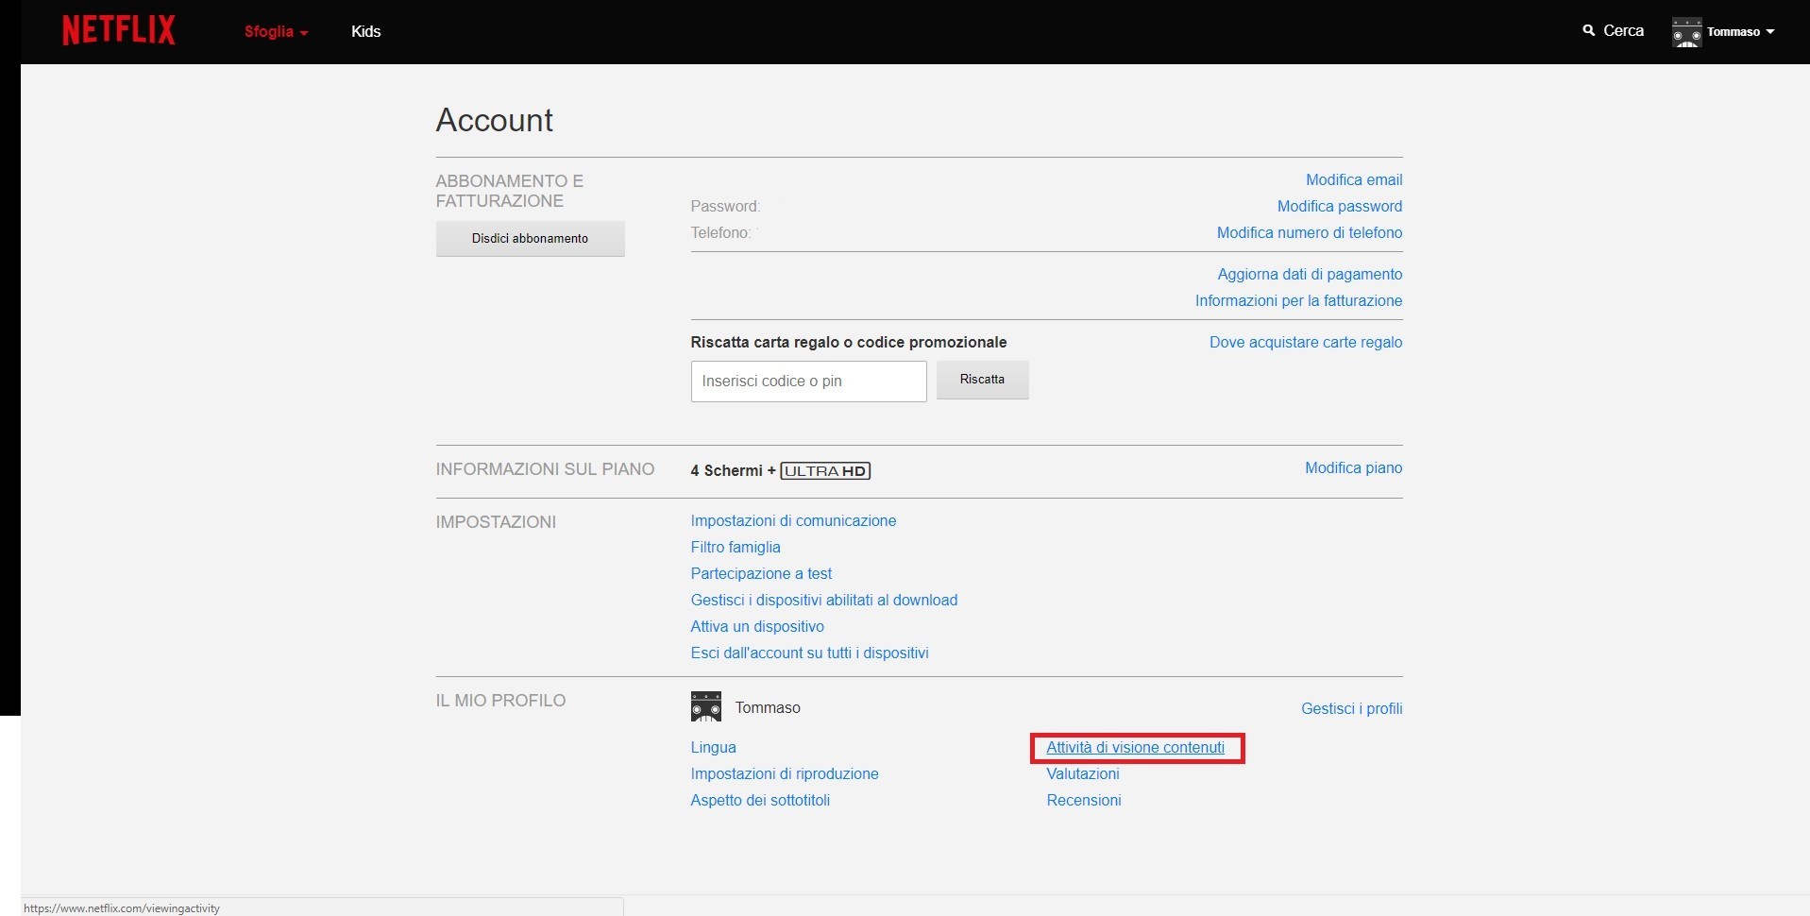Focus the Inserisci codice o pin field
The height and width of the screenshot is (916, 1810).
coord(808,382)
